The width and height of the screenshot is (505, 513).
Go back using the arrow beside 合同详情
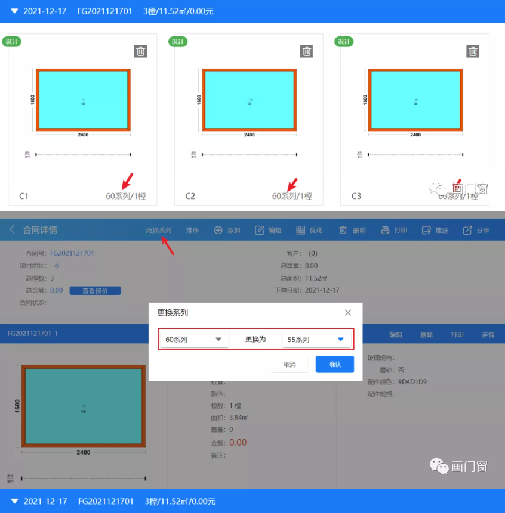point(13,230)
